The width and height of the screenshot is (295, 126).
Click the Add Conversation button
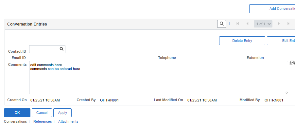tap(272, 9)
